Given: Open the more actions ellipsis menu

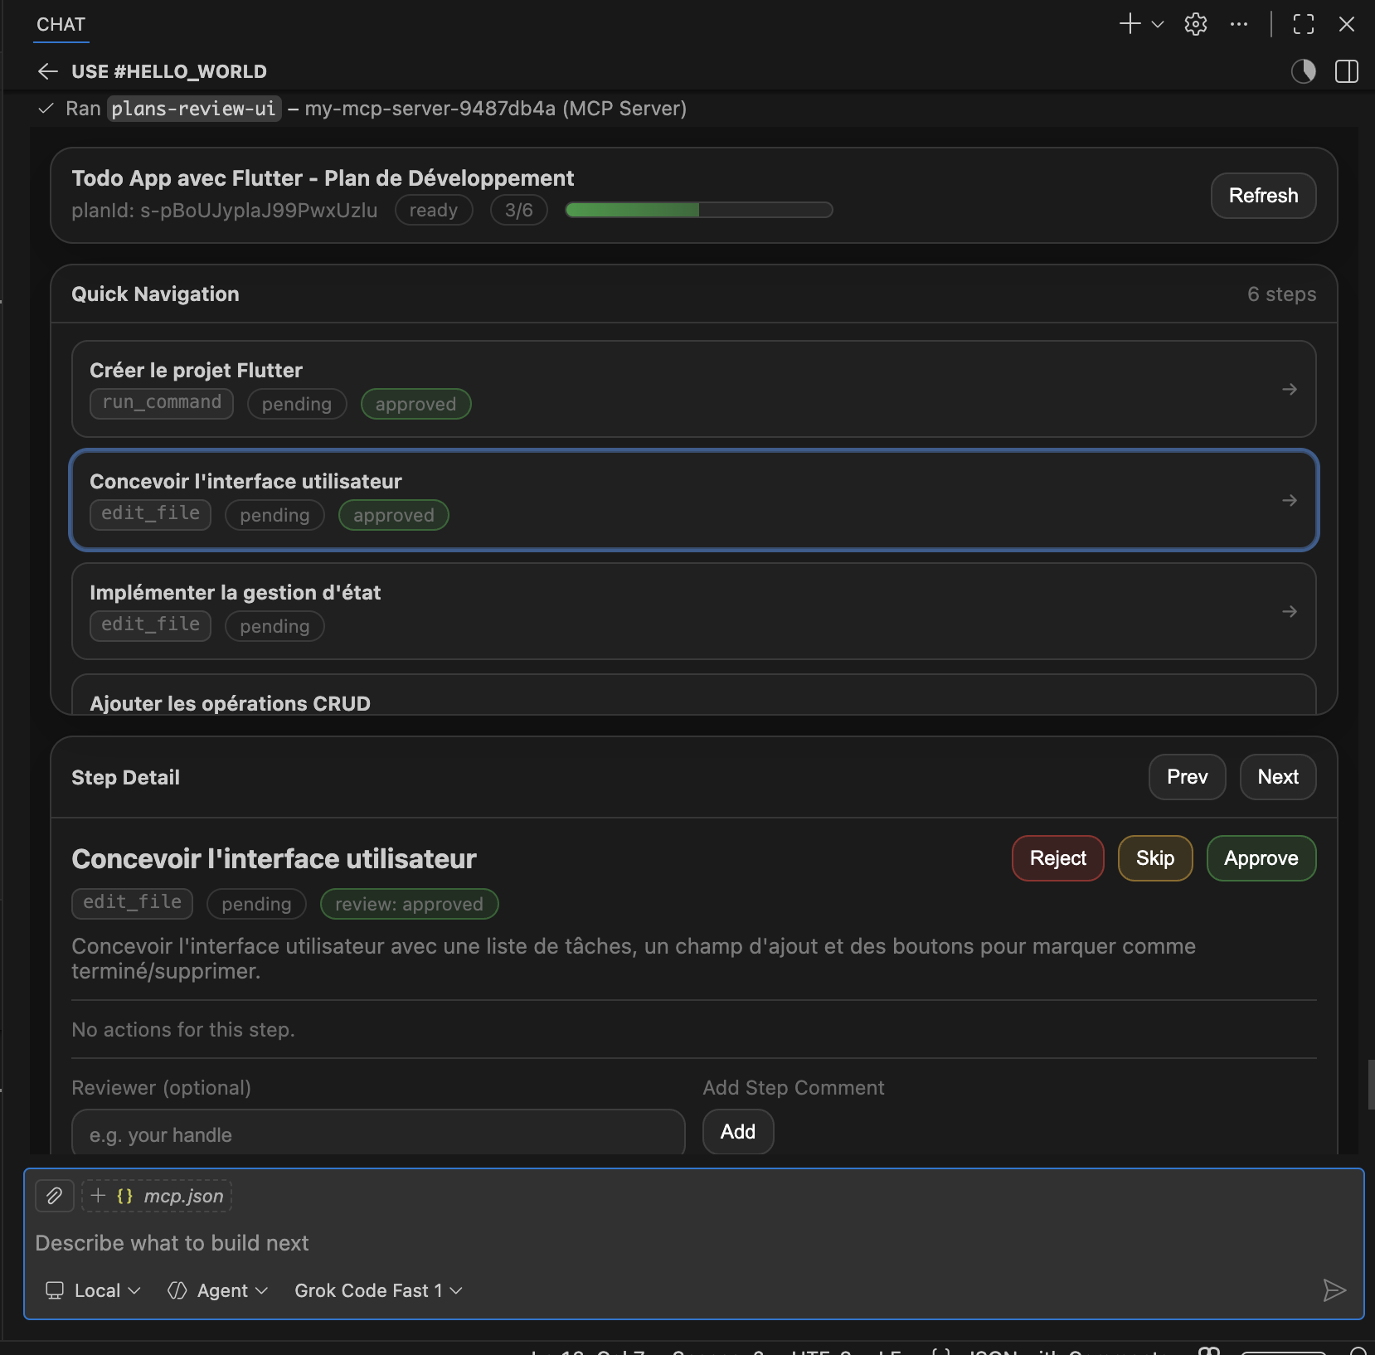Looking at the screenshot, I should pyautogui.click(x=1239, y=24).
